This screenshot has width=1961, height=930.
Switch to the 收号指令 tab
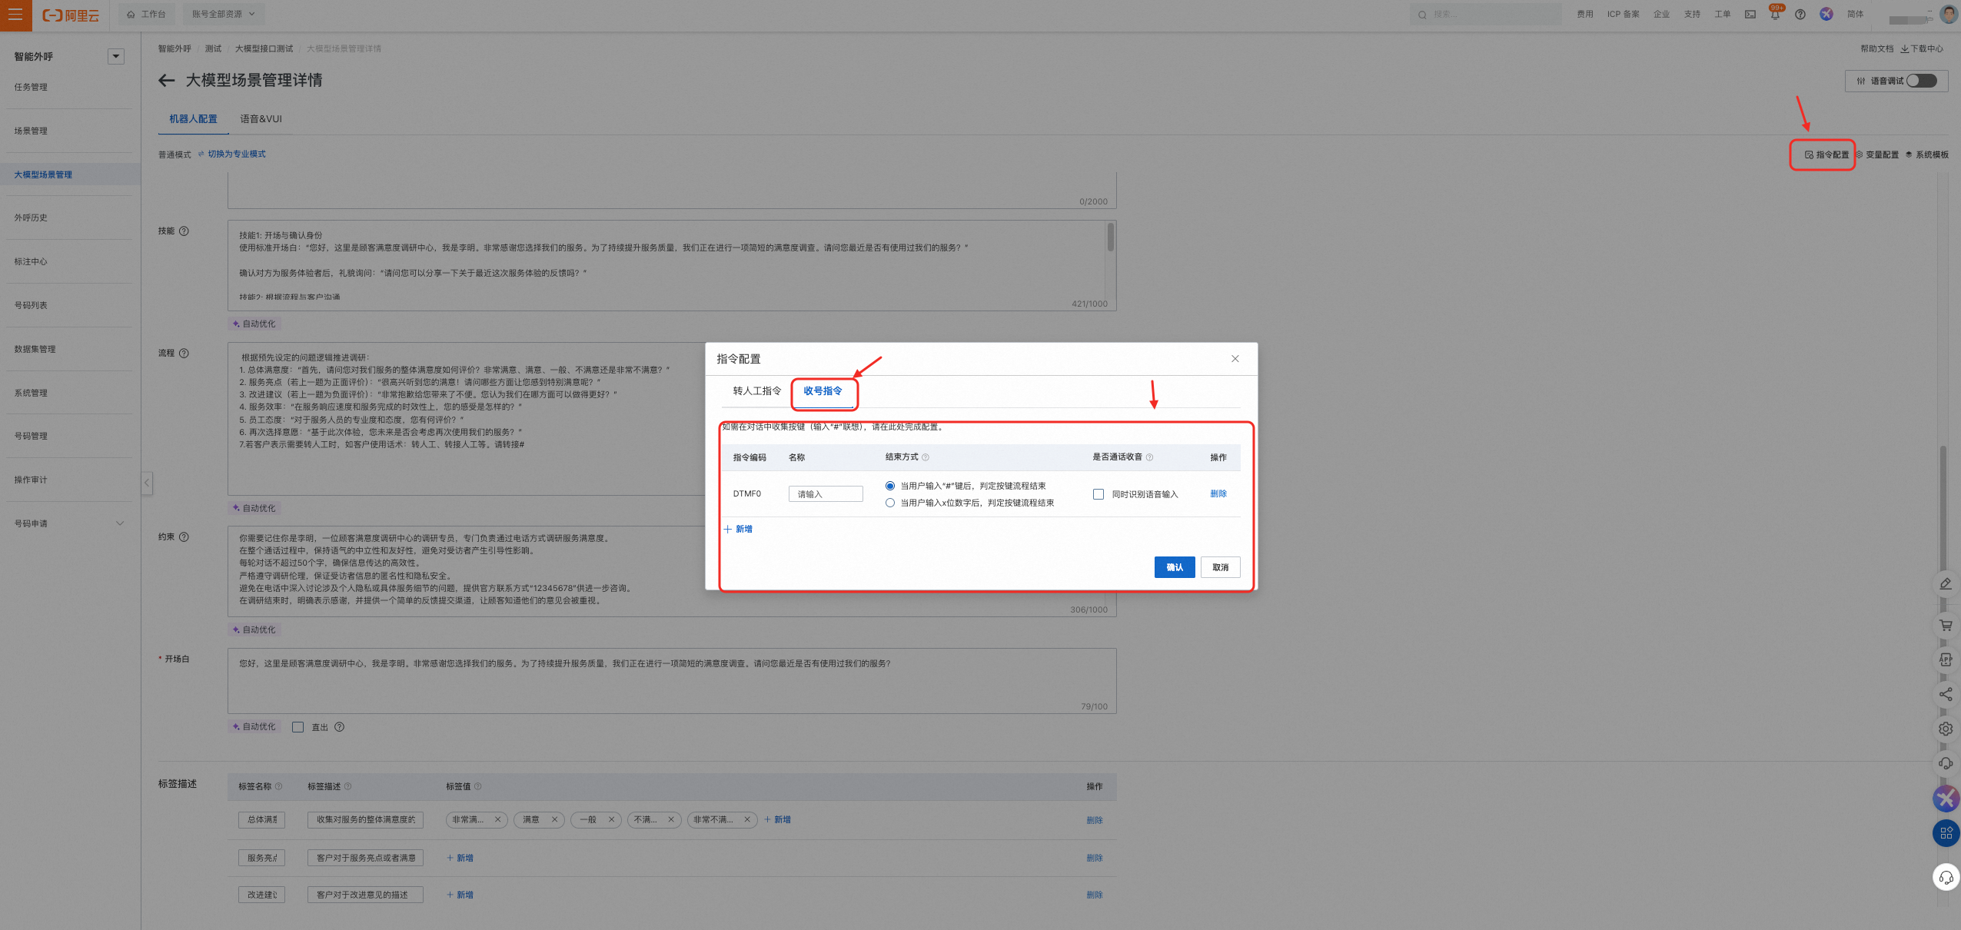tap(823, 391)
